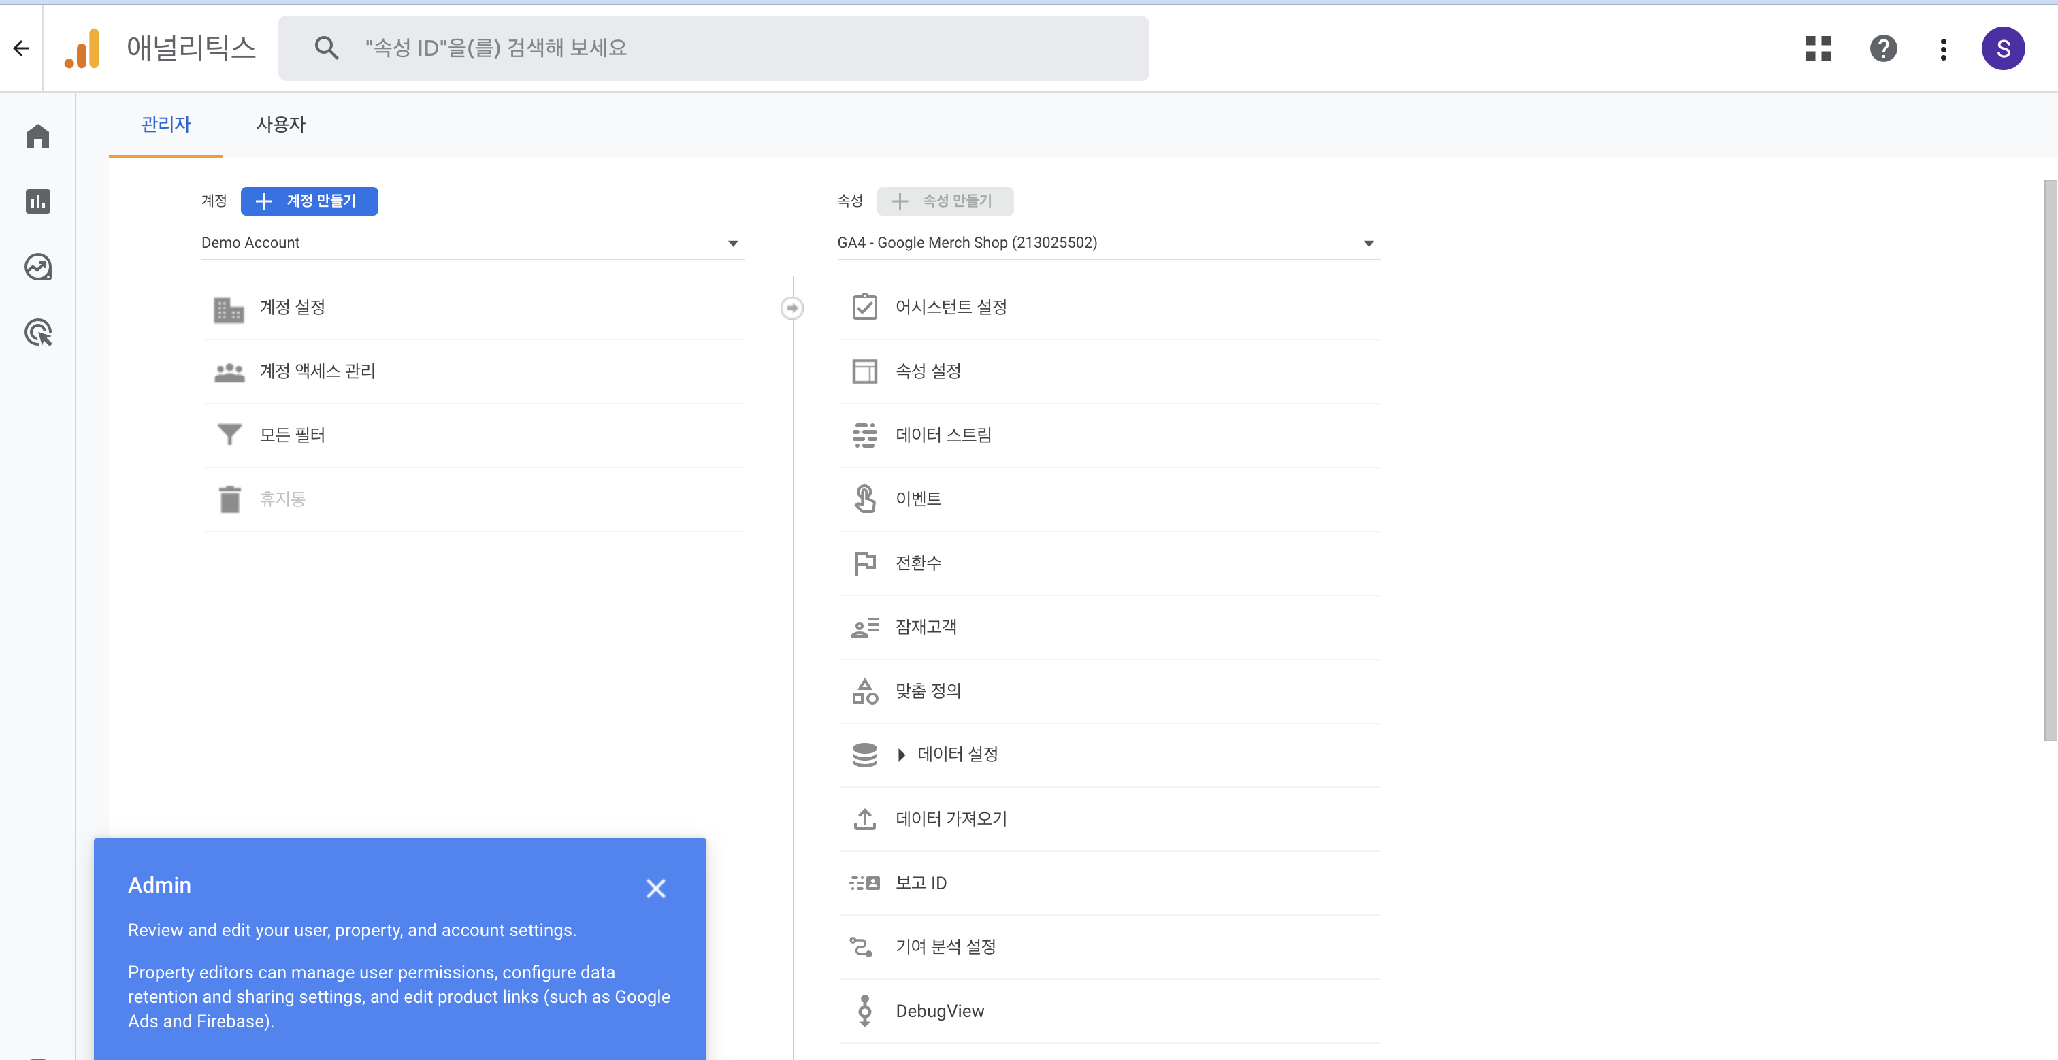This screenshot has width=2058, height=1060.
Task: Click the property ID search field
Action: coord(713,49)
